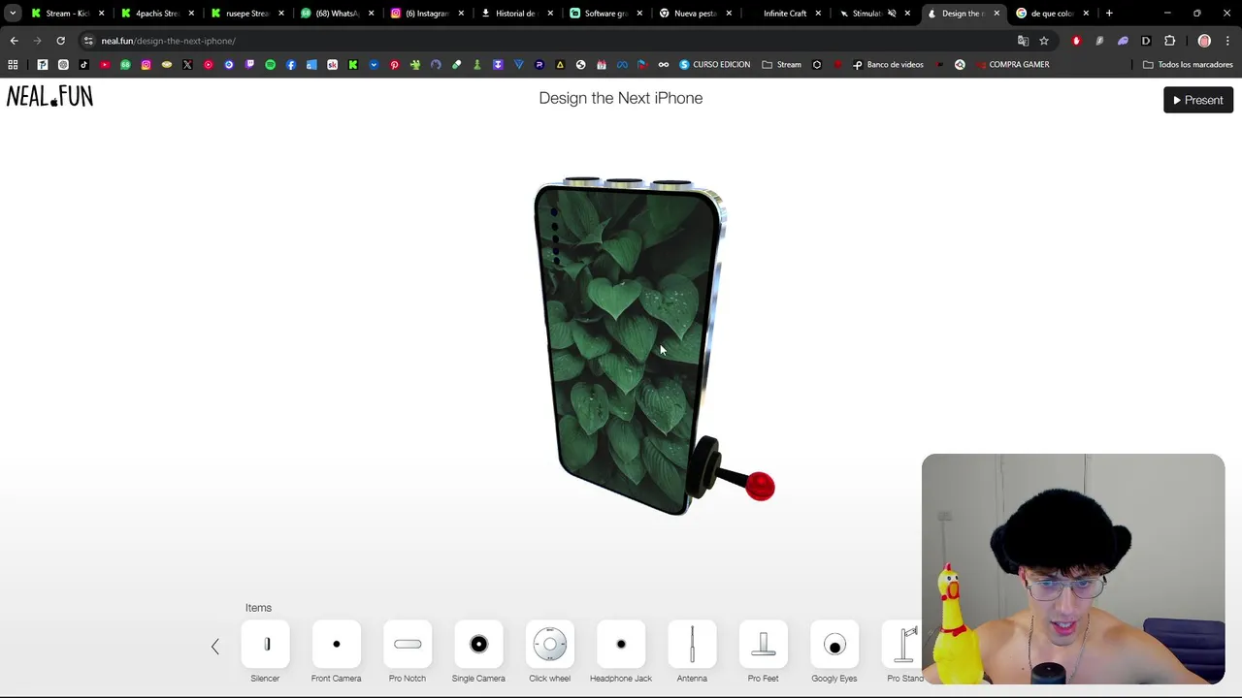The image size is (1242, 698).
Task: Open the Chrome profile avatar
Action: [x=1204, y=41]
